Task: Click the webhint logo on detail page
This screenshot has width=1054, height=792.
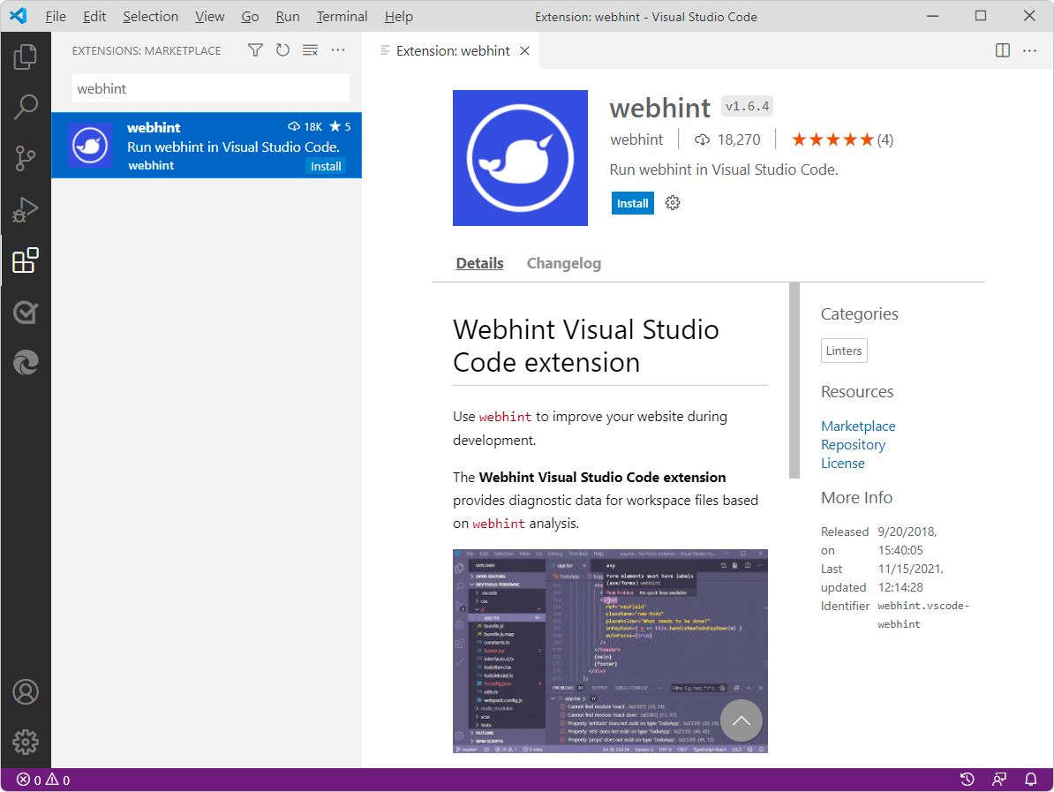Action: pyautogui.click(x=520, y=158)
